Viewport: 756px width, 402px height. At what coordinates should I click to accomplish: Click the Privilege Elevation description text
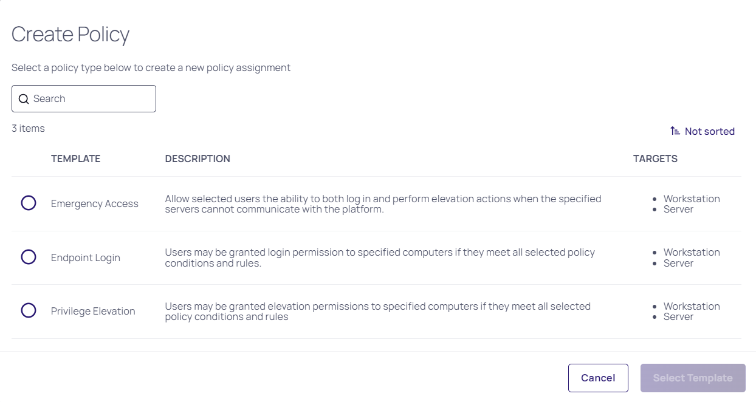377,311
